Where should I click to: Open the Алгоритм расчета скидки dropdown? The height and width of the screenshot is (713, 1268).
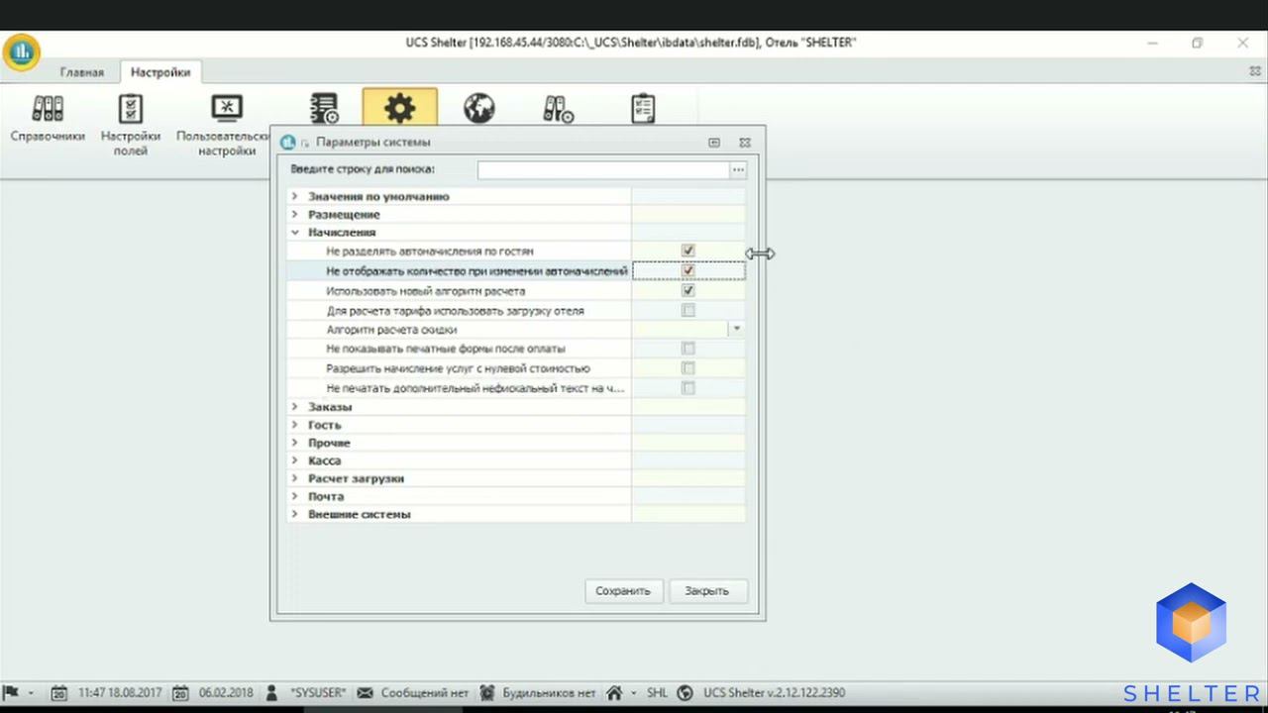(x=736, y=329)
